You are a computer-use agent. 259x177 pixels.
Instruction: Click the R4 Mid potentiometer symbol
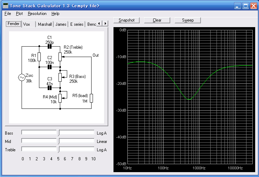tap(60, 97)
